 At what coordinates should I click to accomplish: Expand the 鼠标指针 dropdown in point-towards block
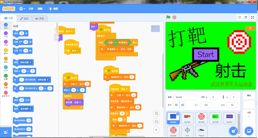pyautogui.click(x=26, y=109)
